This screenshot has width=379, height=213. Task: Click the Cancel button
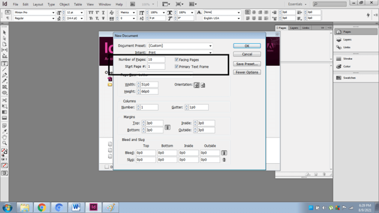click(247, 54)
